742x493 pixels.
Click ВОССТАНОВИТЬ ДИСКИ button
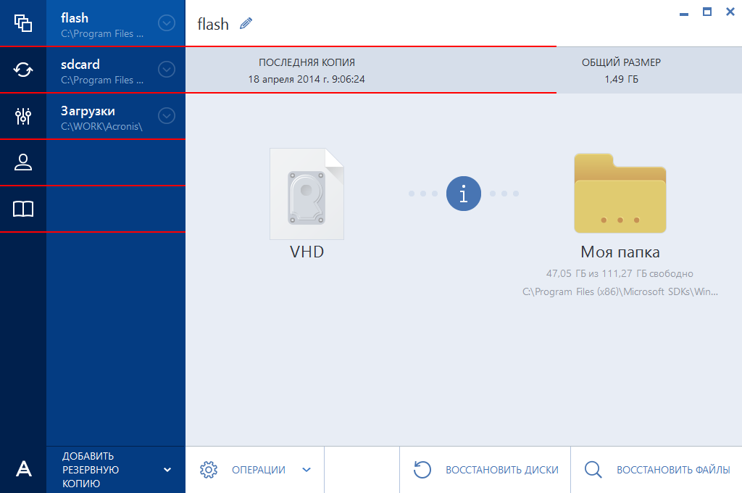pos(485,470)
